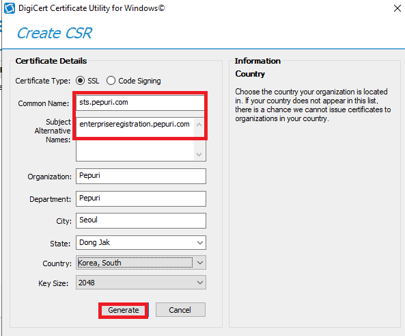Click the DigiCert app icon in title bar
The height and width of the screenshot is (336, 405).
10,8
